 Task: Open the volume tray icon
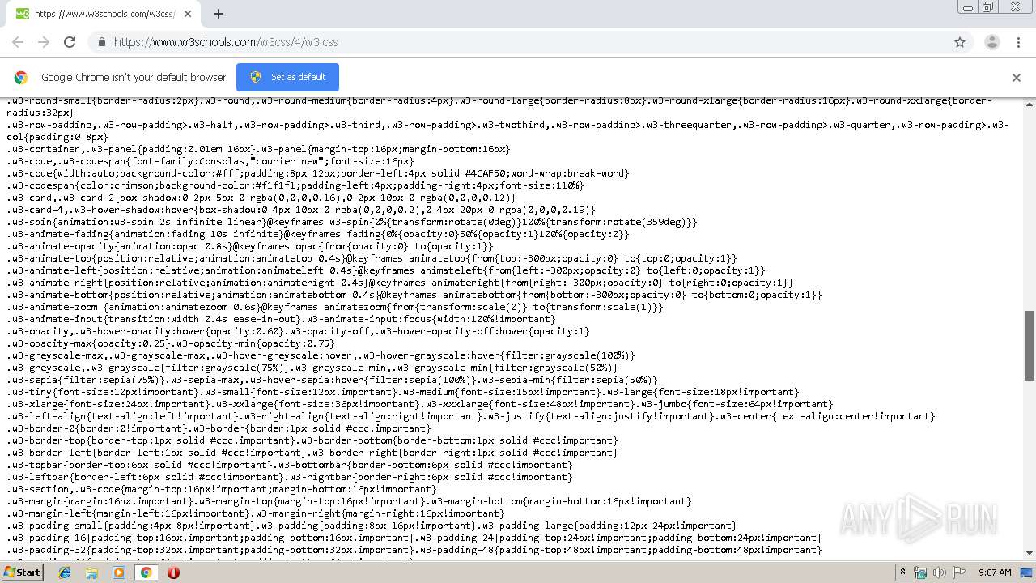tap(940, 572)
